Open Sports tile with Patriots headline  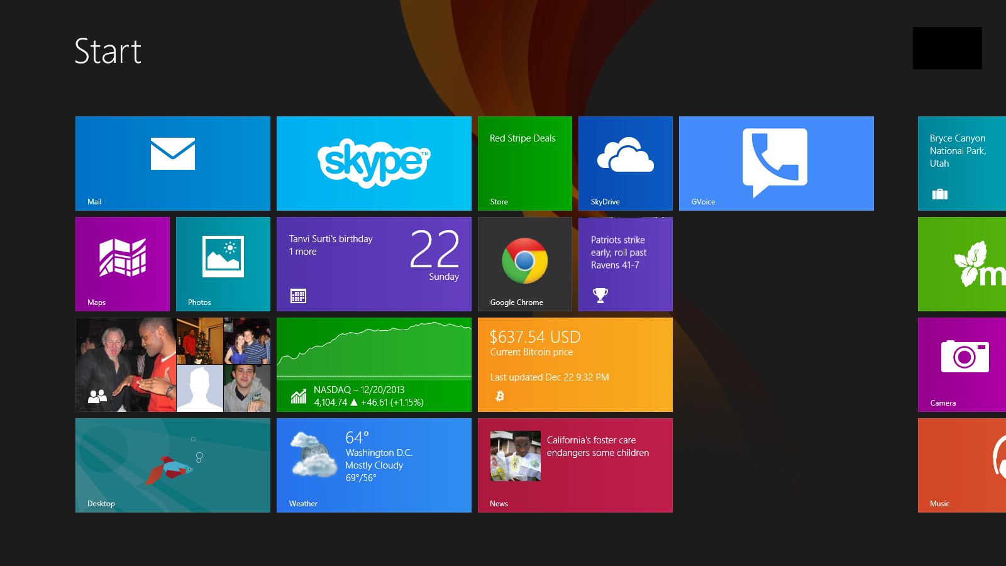(625, 264)
